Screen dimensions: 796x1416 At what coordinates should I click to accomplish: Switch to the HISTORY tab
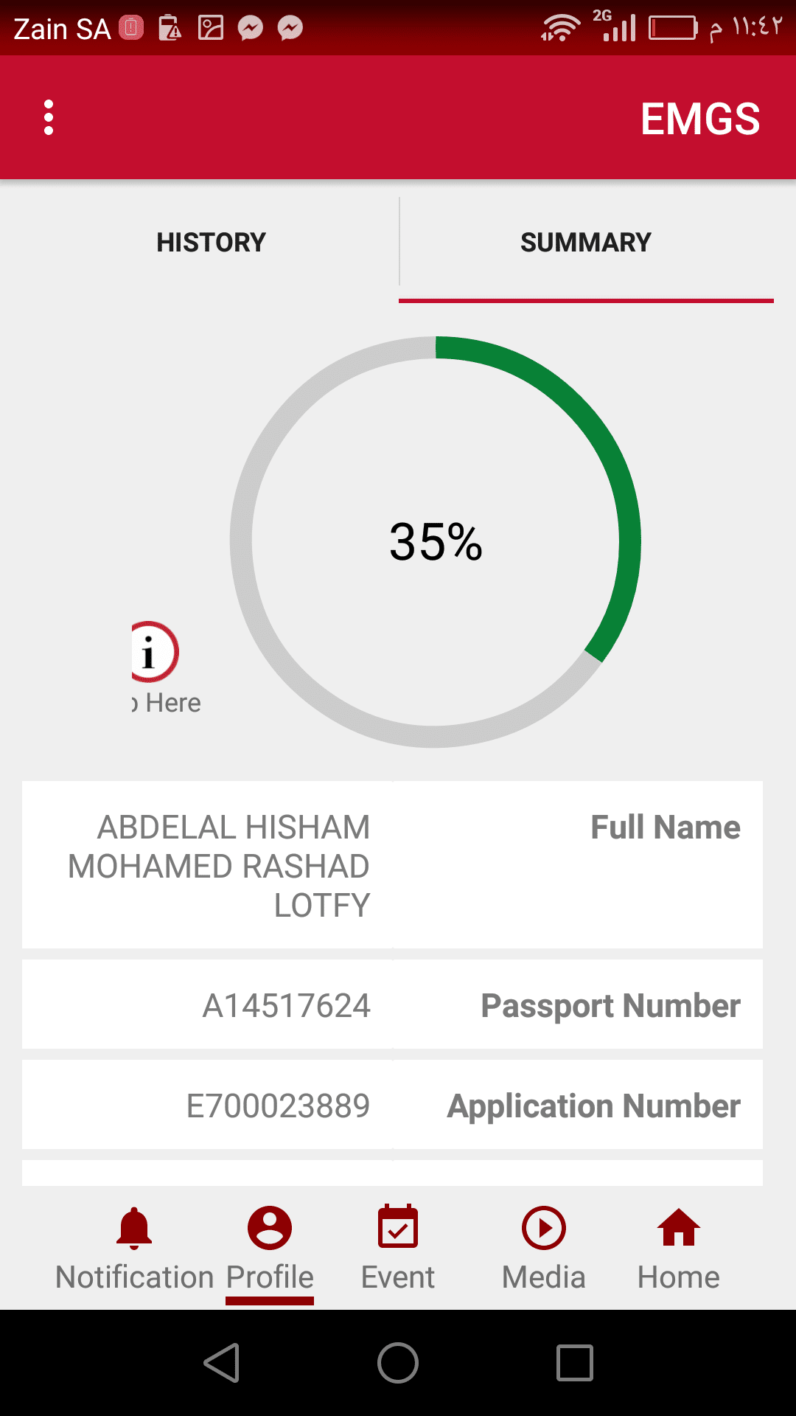pyautogui.click(x=211, y=243)
